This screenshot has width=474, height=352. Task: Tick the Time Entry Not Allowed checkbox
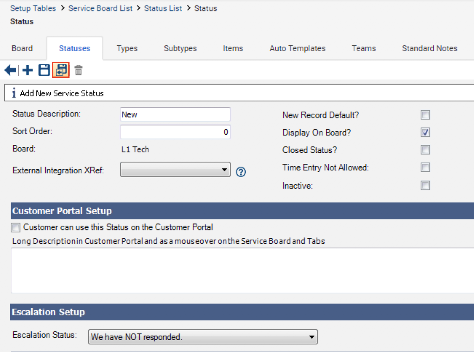(425, 167)
